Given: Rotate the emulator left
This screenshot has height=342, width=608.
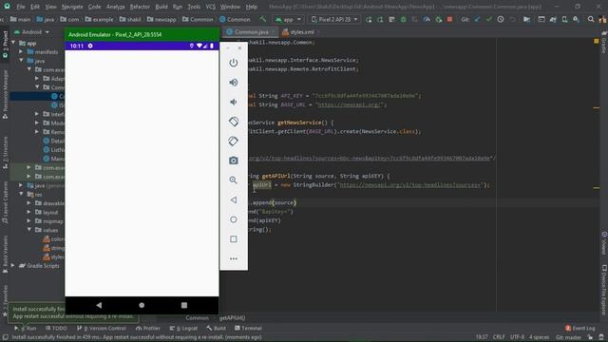Looking at the screenshot, I should (x=234, y=122).
